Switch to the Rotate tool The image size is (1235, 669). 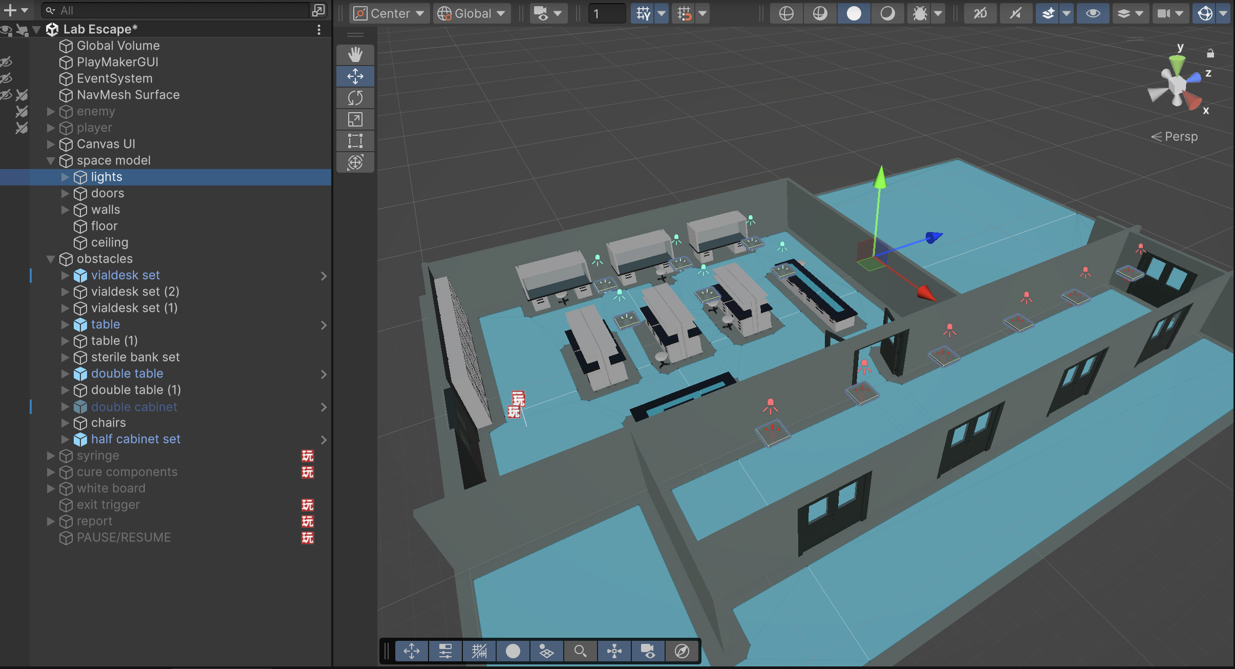tap(356, 97)
